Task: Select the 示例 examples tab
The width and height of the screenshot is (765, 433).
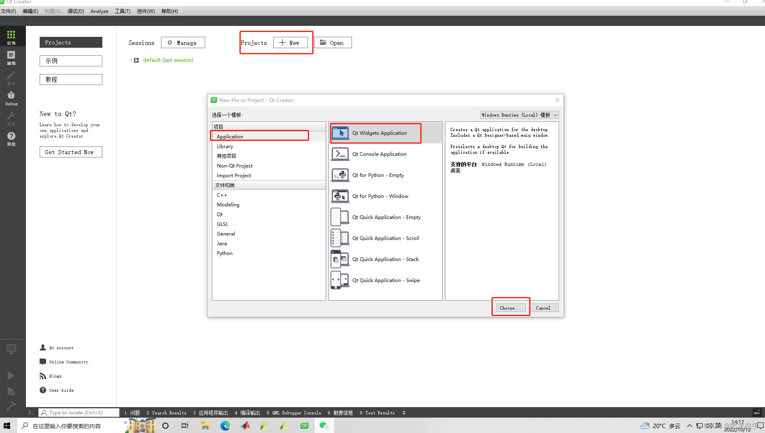Action: click(71, 61)
